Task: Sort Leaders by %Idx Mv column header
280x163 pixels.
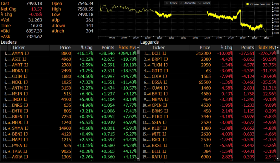Action: [x=127, y=48]
